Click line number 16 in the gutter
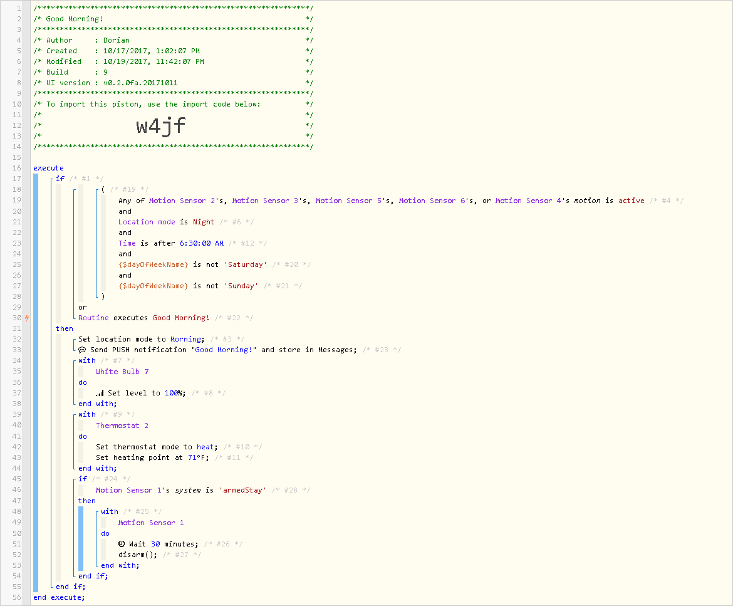 tap(17, 169)
